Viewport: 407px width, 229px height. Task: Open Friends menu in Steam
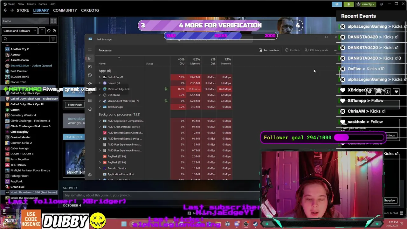click(x=31, y=4)
